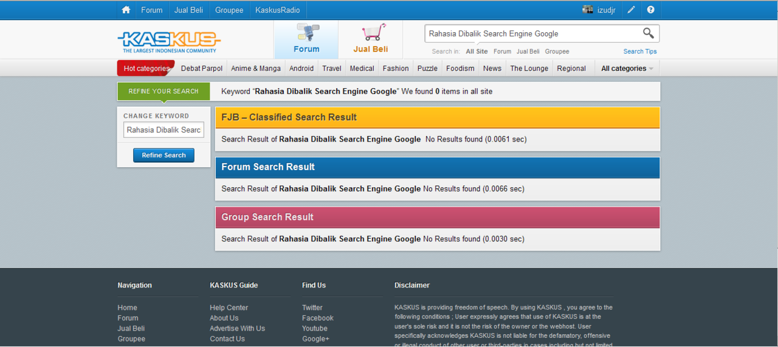
Task: Select Groupee in the top navigation bar
Action: point(229,10)
